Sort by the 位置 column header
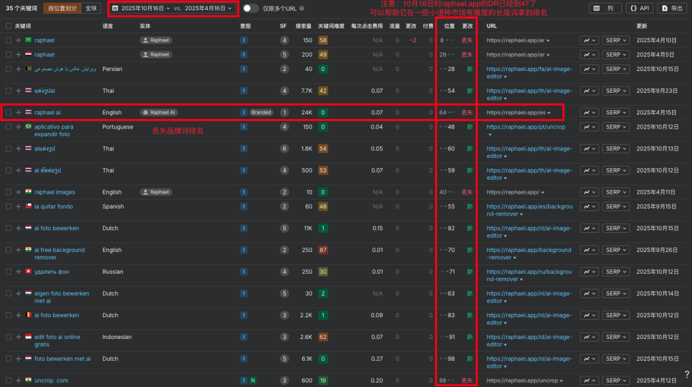The height and width of the screenshot is (387, 692). click(x=449, y=26)
